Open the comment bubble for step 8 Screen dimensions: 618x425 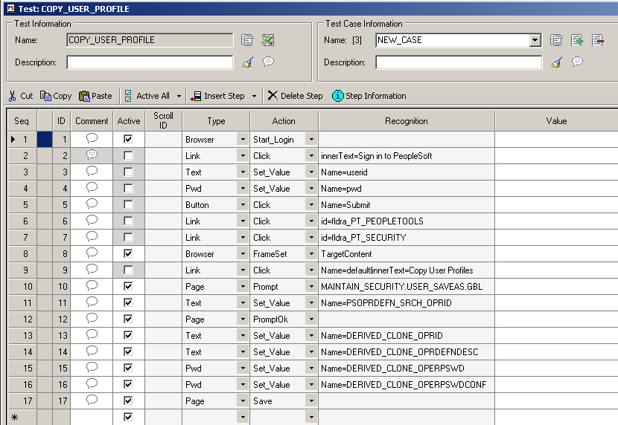pyautogui.click(x=92, y=253)
